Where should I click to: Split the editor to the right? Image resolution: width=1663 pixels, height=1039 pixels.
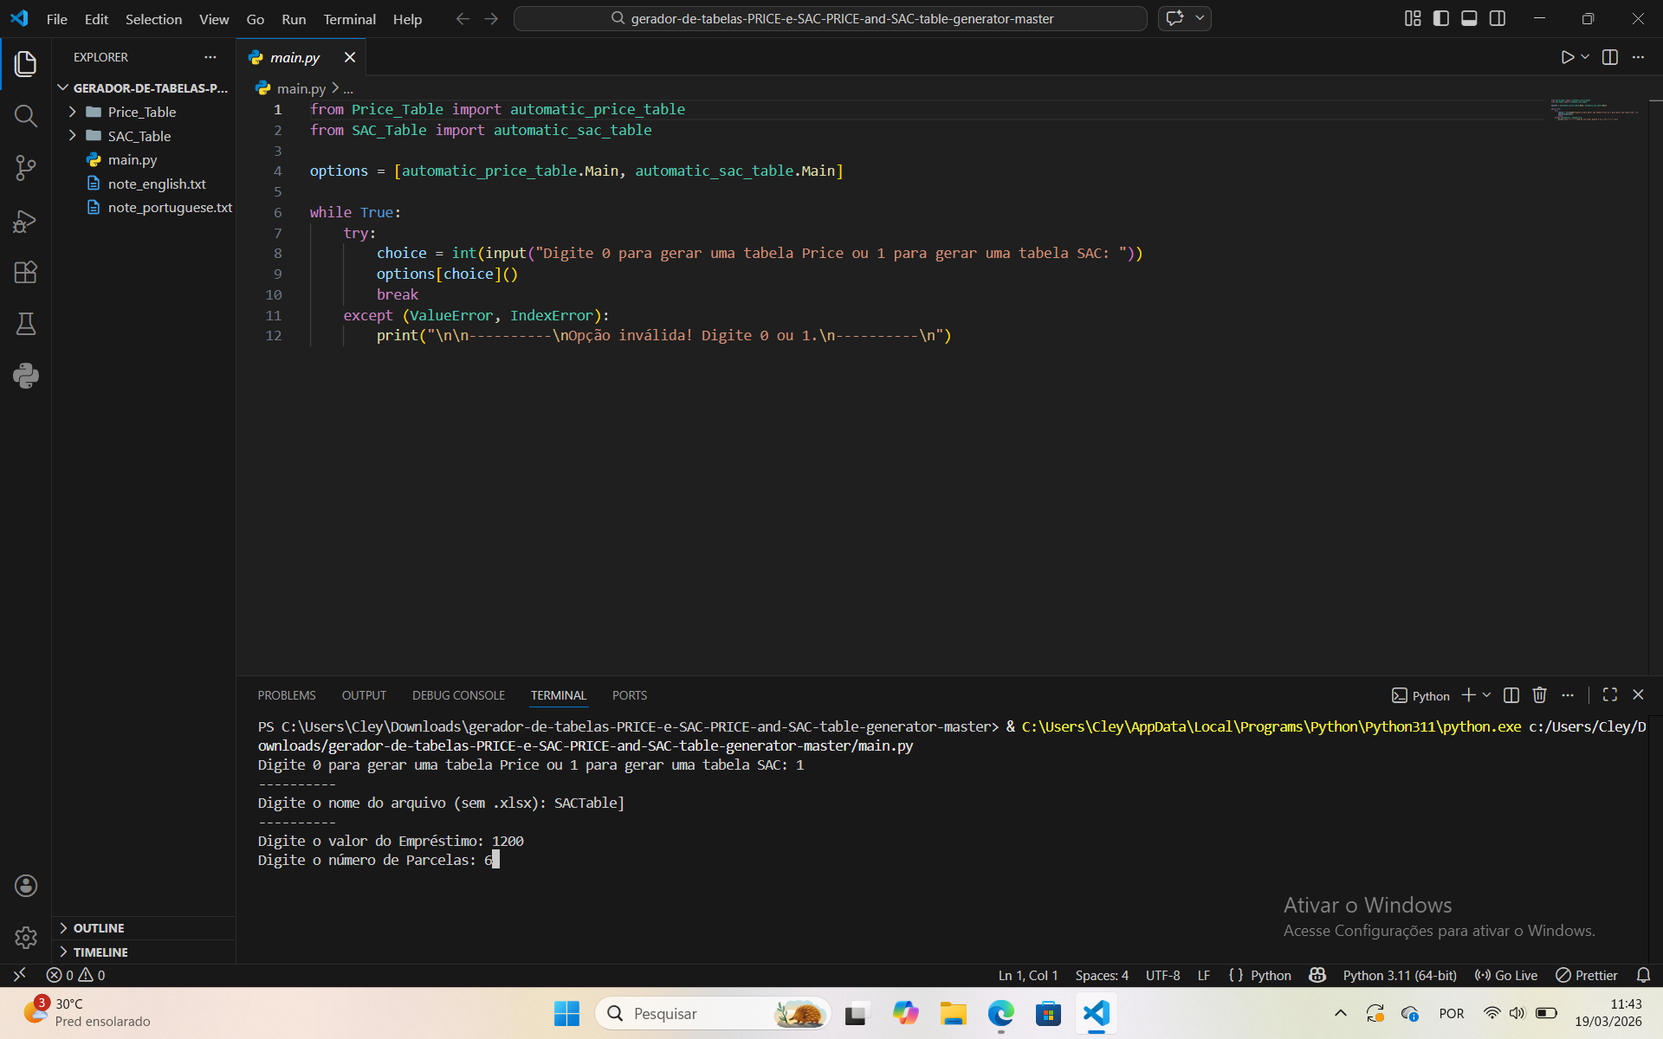click(1610, 57)
